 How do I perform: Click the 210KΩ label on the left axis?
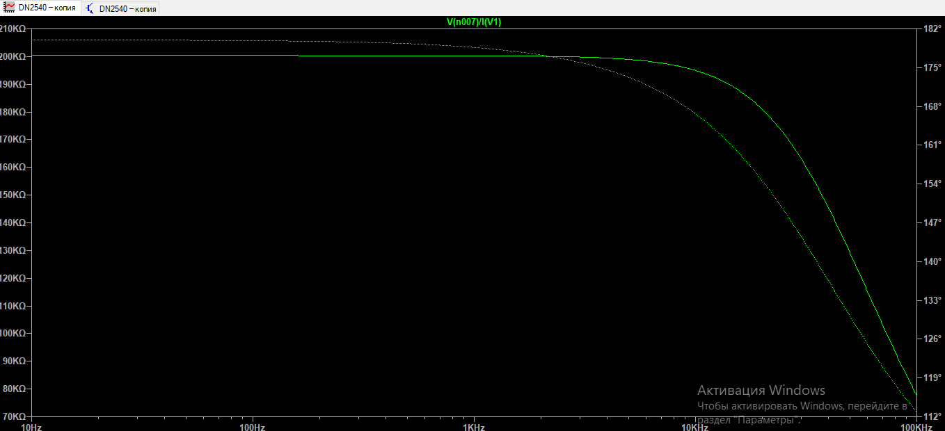click(x=13, y=29)
